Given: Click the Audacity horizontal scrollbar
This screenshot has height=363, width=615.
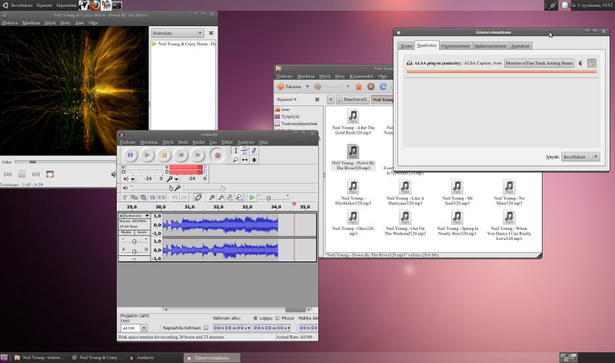Looking at the screenshot, I should [238, 310].
